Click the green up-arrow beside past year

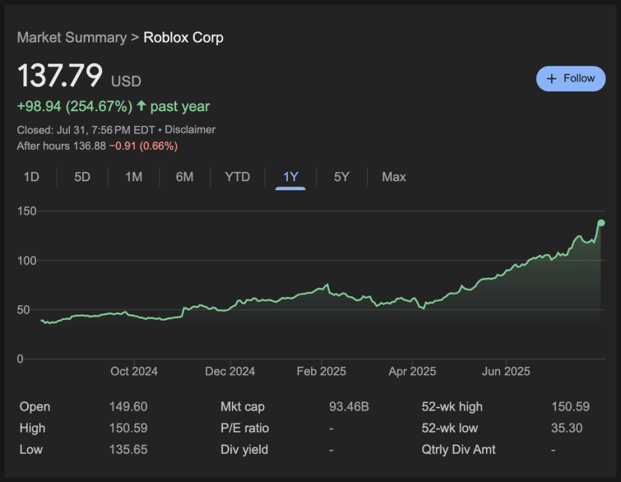point(141,106)
